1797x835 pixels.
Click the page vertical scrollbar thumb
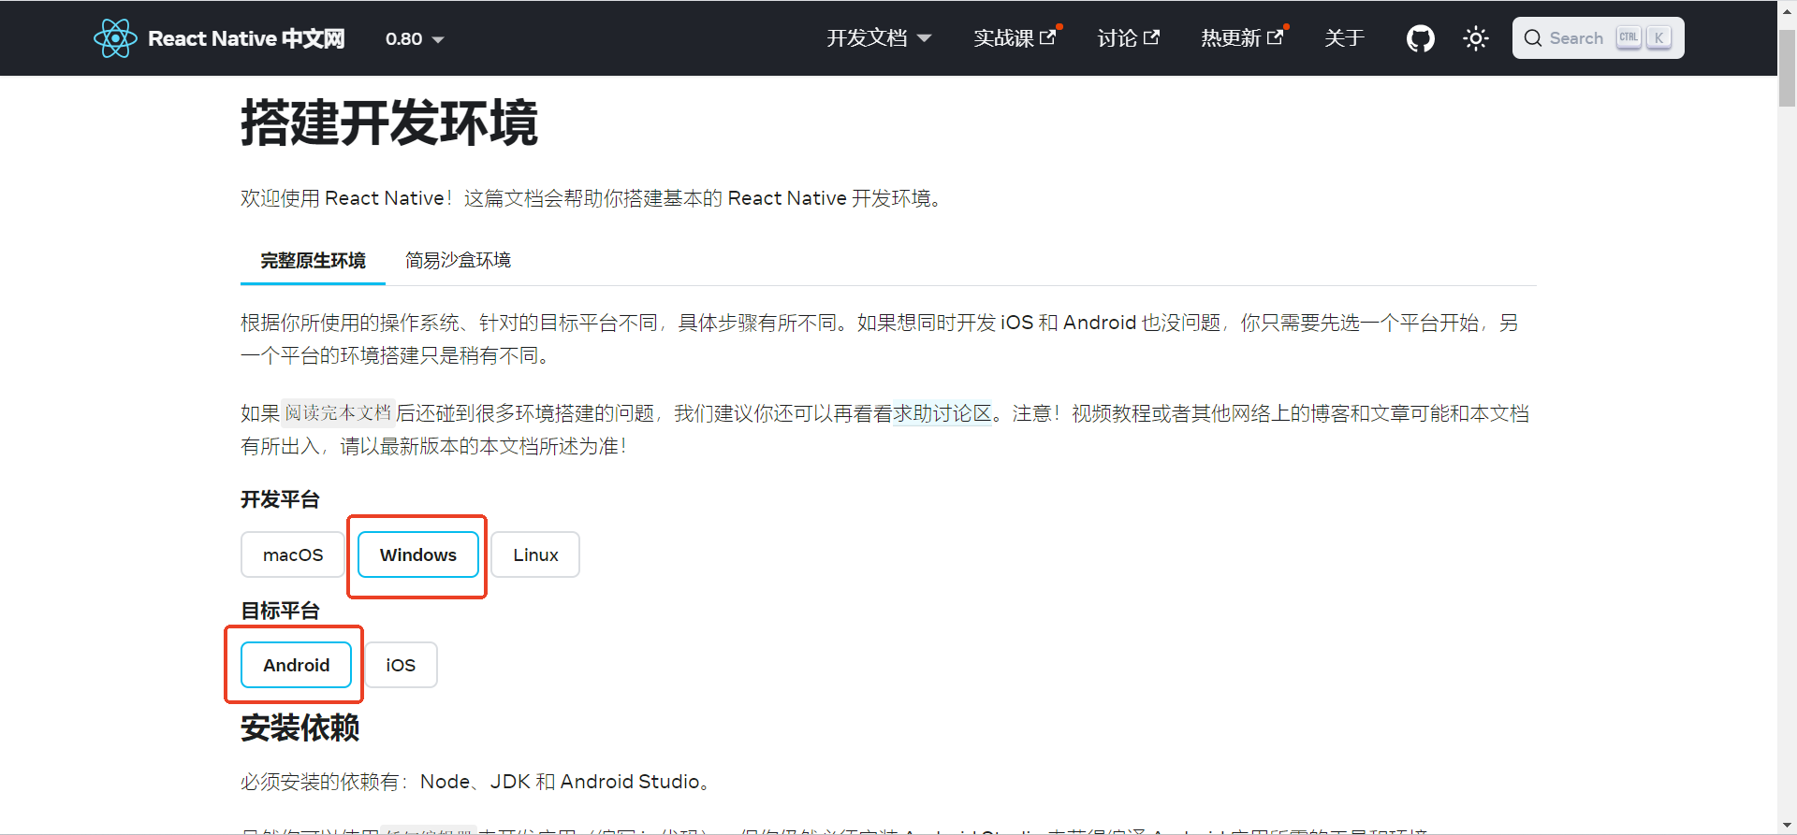1787,68
